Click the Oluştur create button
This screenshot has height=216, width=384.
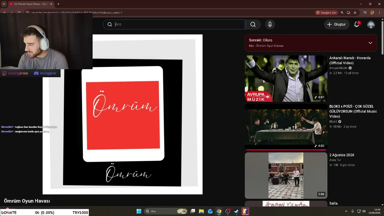(x=337, y=24)
